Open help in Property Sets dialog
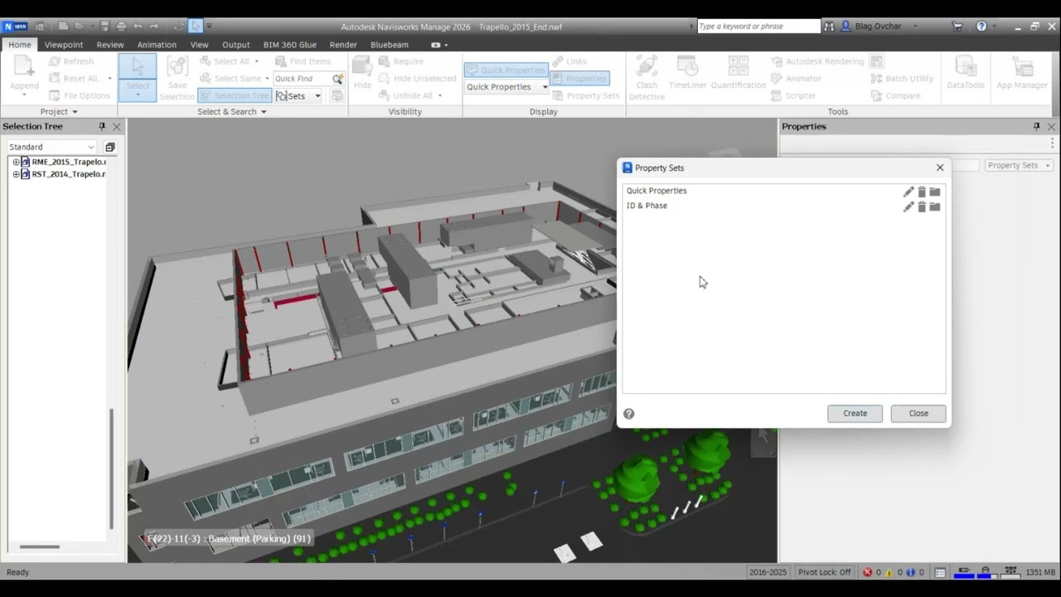 (629, 414)
